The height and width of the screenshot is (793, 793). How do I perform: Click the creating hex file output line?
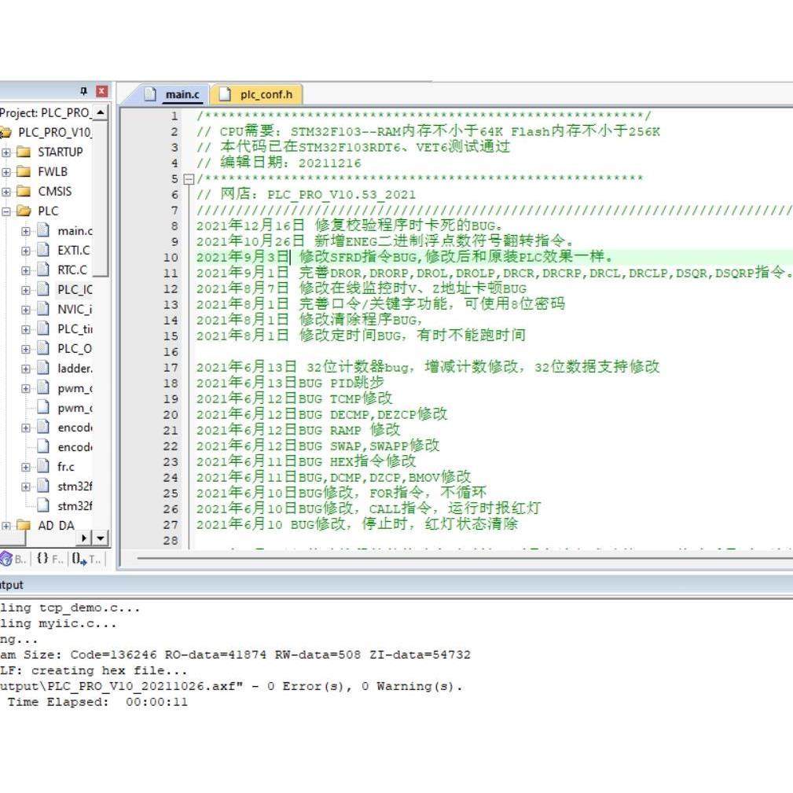pyautogui.click(x=94, y=670)
